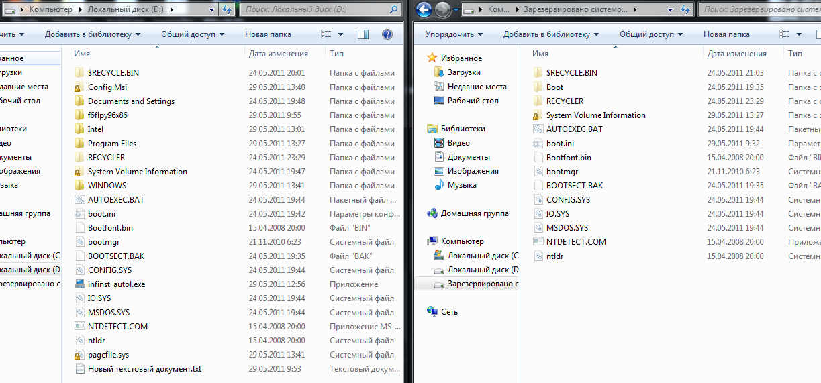Click the WINDOWS folder icon
The width and height of the screenshot is (821, 383).
[x=79, y=185]
